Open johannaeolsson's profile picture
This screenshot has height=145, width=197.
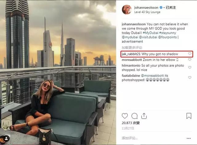point(127,10)
